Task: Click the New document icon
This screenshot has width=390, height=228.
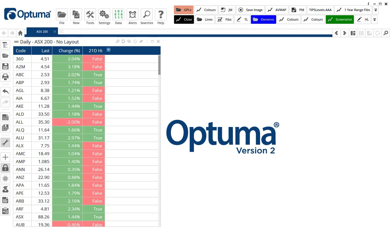Action: 76,14
